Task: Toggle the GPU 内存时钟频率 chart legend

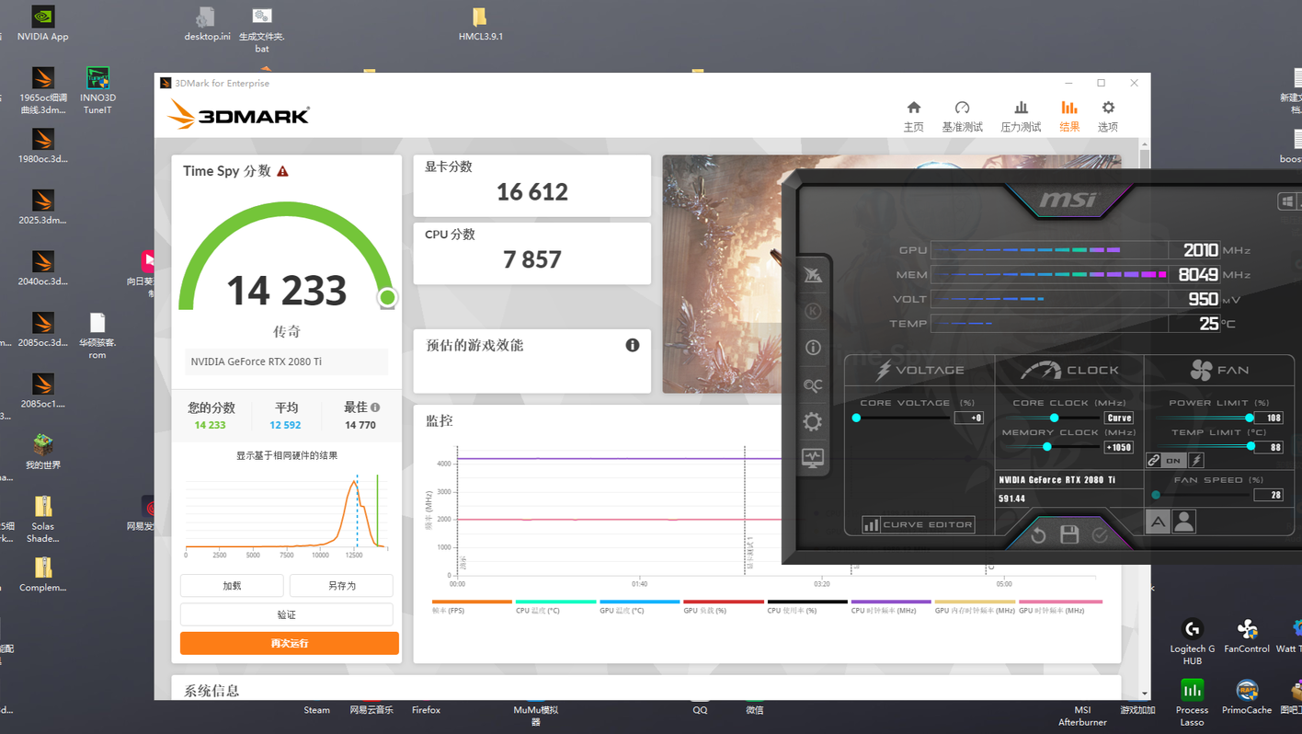Action: (x=975, y=606)
